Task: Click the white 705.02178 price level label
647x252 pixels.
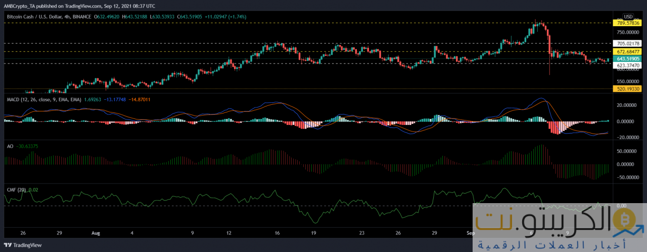Action: click(x=627, y=44)
